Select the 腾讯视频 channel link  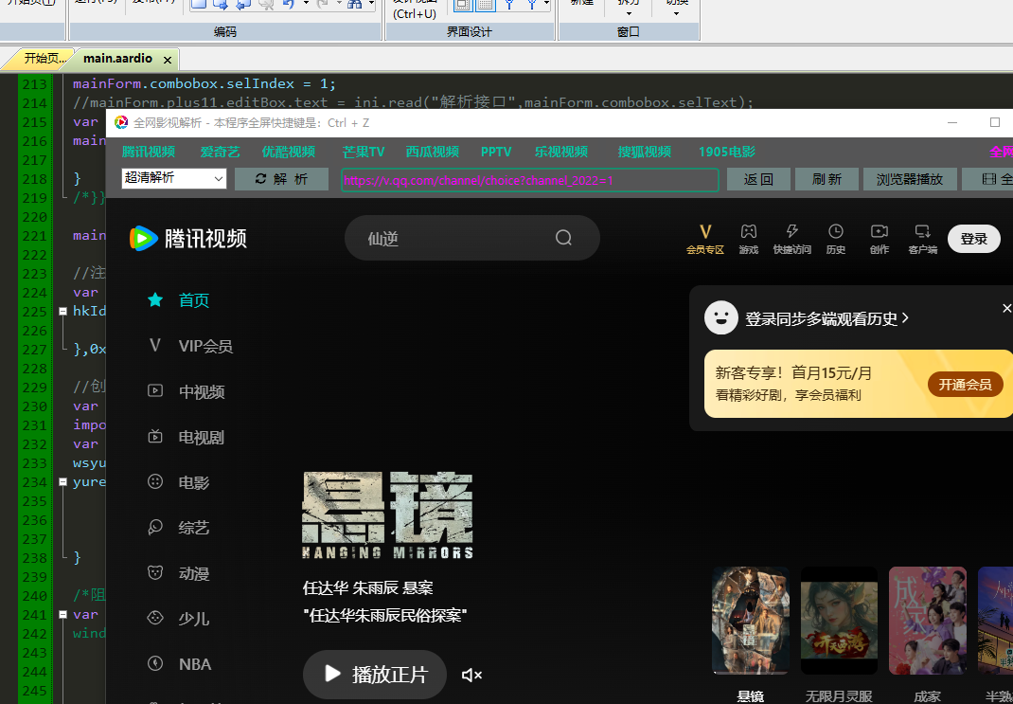point(149,152)
